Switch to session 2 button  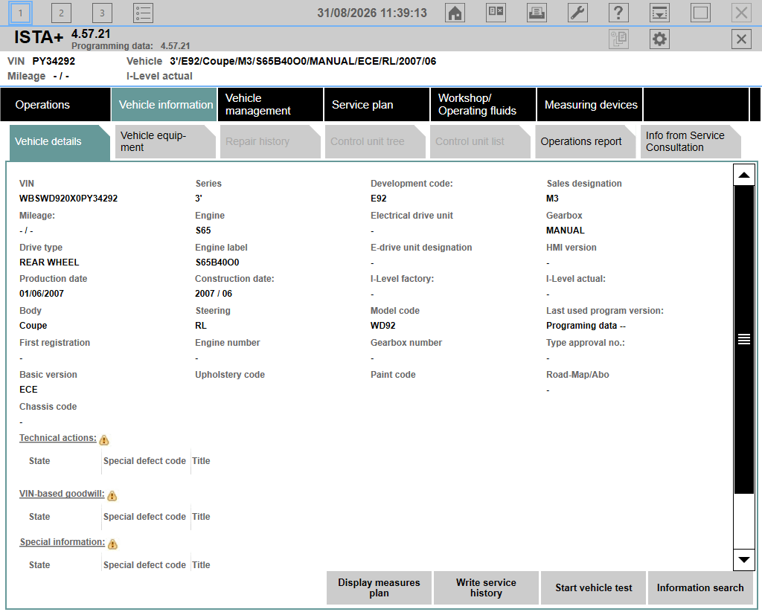[61, 13]
